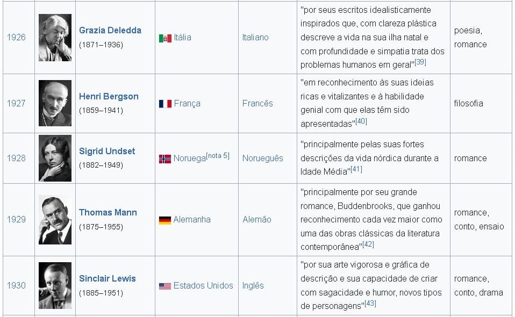515x317 pixels.
Task: Open the Estados Unidos country link
Action: pos(203,285)
